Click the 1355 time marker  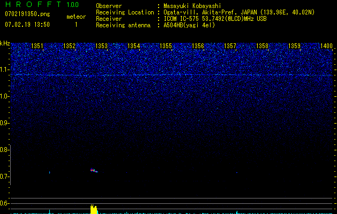pyautogui.click(x=166, y=47)
